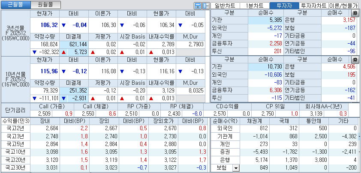The width and height of the screenshot is (361, 173).
Task: Click the 수익률(민3) header cell
Action: 15,121
